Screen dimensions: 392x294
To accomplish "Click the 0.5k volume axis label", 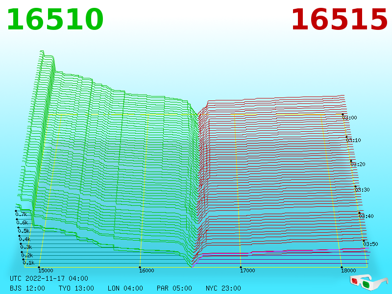I will coord(24,231).
